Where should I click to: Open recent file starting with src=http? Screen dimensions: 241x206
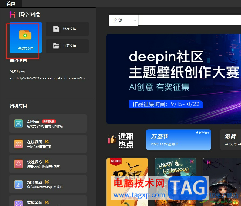click(x=48, y=78)
